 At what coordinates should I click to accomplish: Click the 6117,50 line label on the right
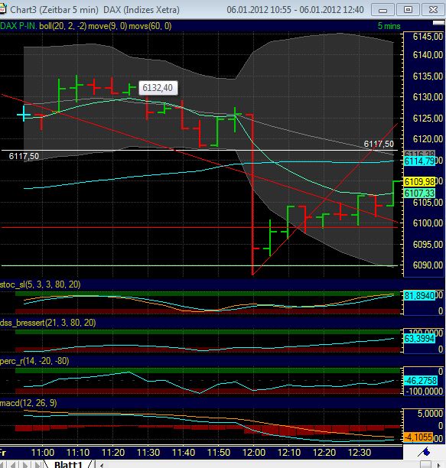click(379, 145)
